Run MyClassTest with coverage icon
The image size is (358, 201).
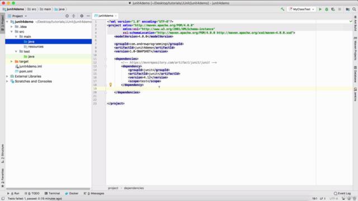333,9
